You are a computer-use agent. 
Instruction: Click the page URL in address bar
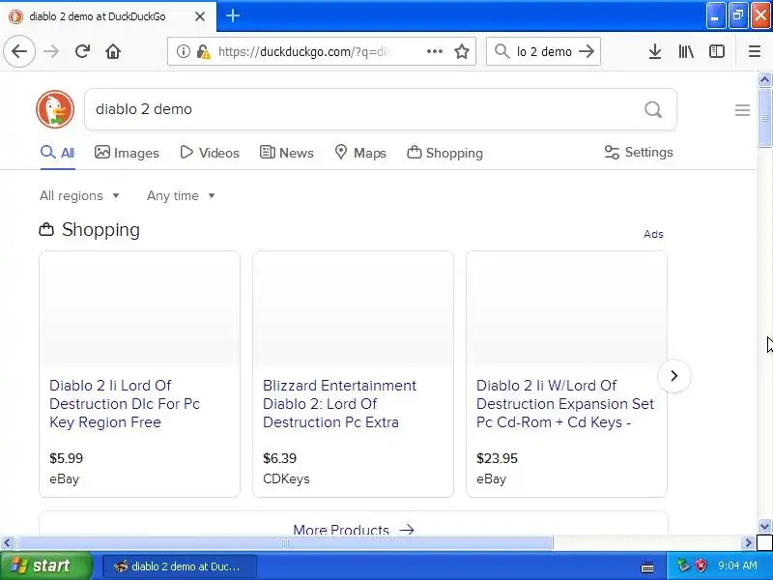tap(304, 51)
